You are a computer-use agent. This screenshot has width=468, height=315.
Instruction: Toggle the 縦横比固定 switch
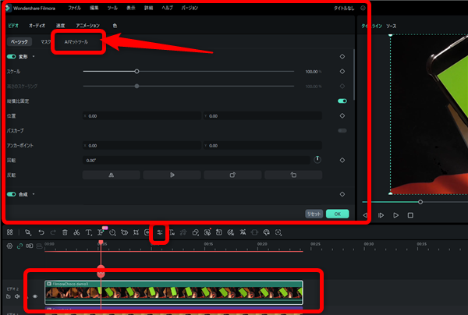(342, 101)
